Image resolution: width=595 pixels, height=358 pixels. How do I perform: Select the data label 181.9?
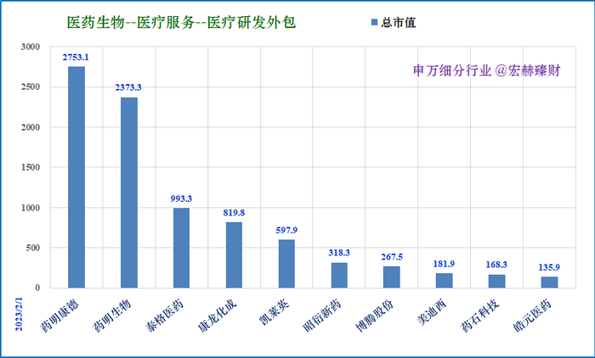pos(444,264)
